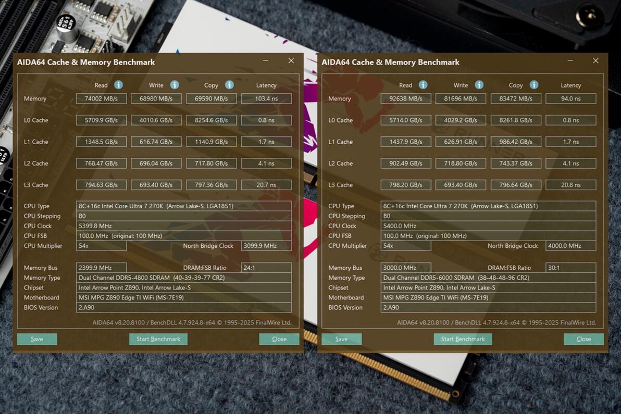This screenshot has width=621, height=414.
Task: Click L0 Cache read 5709.9 GB/s
Action: coord(102,120)
